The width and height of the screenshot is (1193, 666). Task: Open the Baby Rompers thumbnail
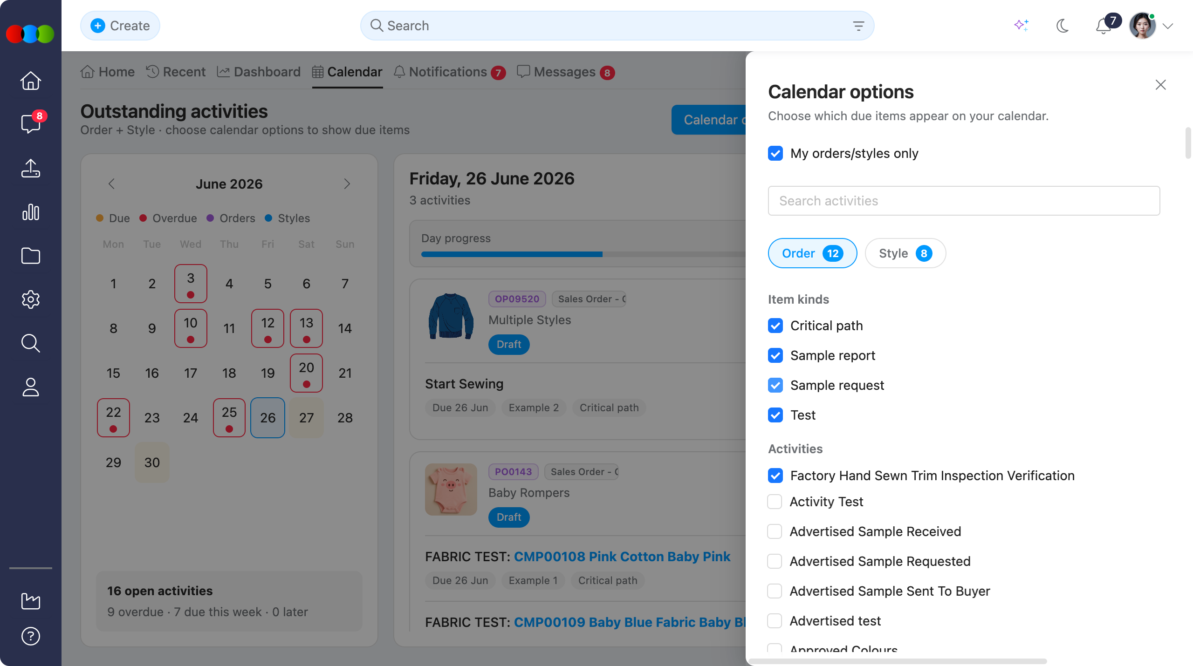451,489
